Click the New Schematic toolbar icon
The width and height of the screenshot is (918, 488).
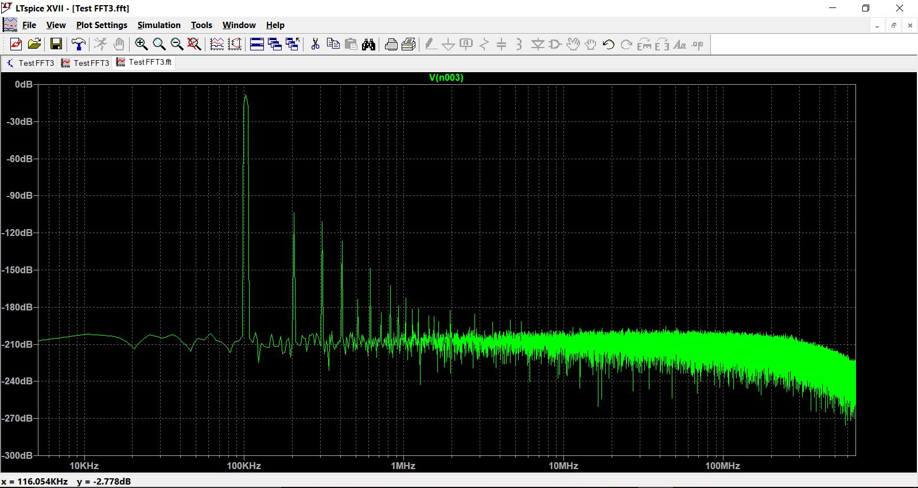tap(16, 44)
